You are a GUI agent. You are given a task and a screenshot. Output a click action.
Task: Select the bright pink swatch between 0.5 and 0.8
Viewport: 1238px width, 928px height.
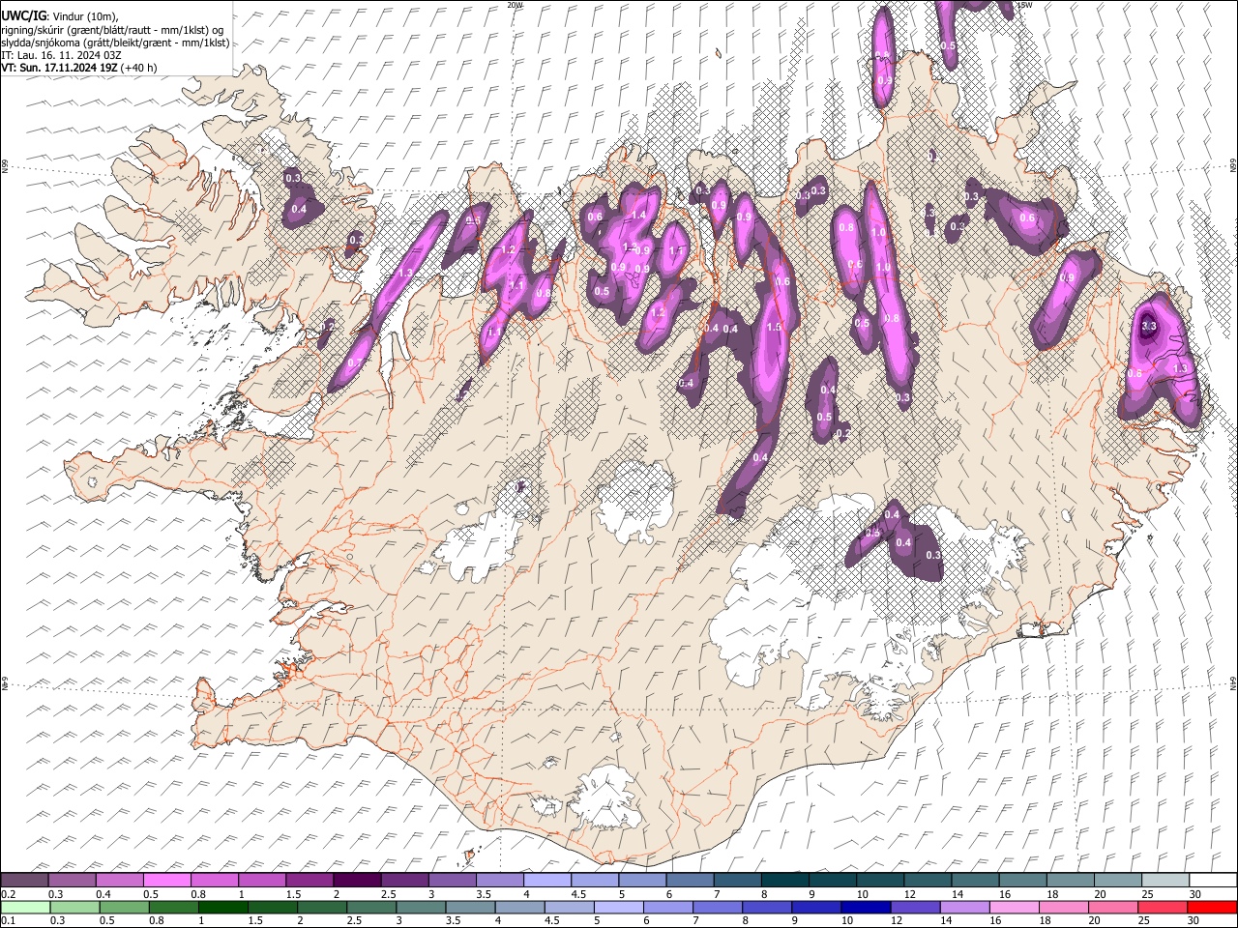[x=167, y=881]
